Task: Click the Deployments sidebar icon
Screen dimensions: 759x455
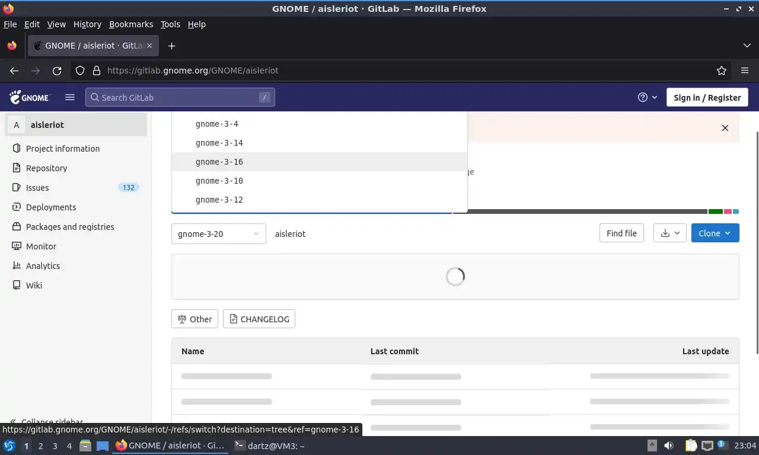Action: tap(17, 207)
